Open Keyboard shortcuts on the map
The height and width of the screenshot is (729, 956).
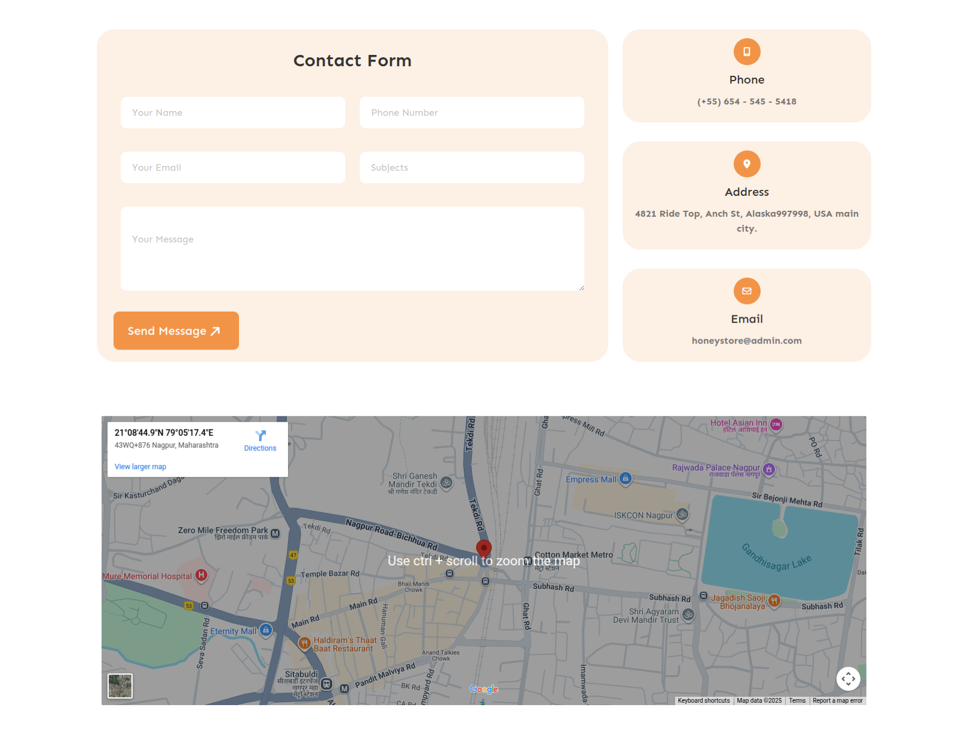coord(703,701)
